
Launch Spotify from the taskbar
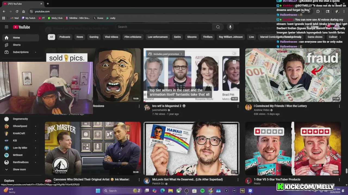pyautogui.click(x=202, y=191)
